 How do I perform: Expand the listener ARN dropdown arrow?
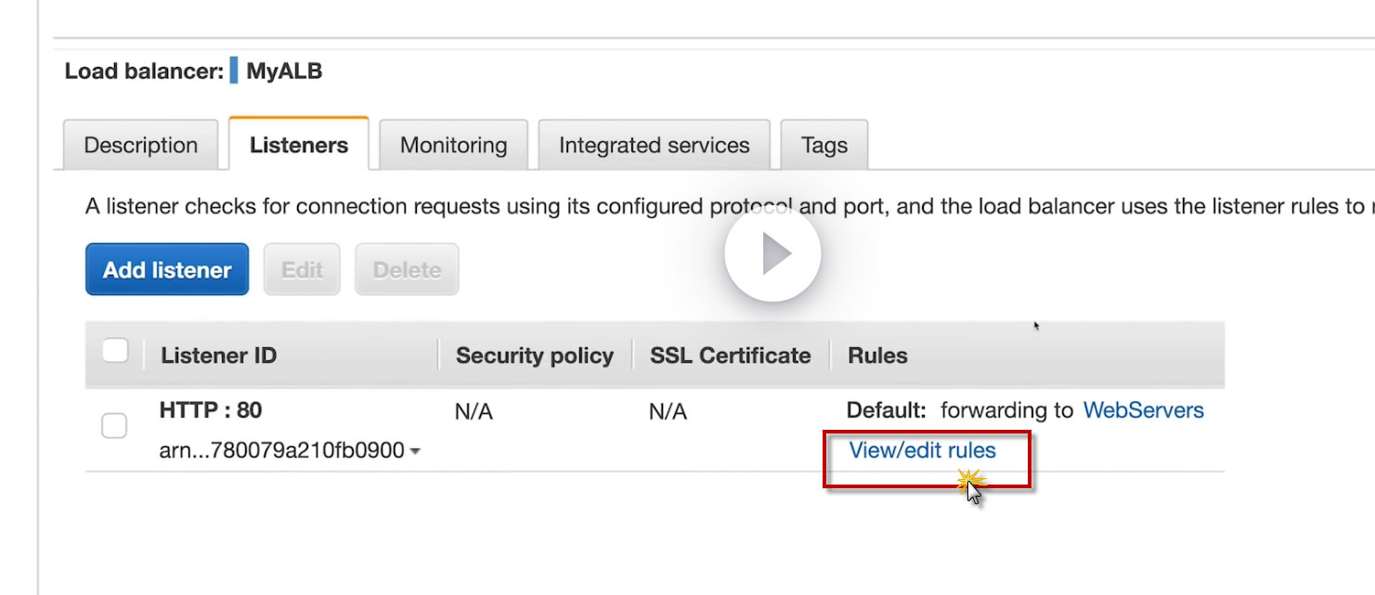[x=415, y=452]
